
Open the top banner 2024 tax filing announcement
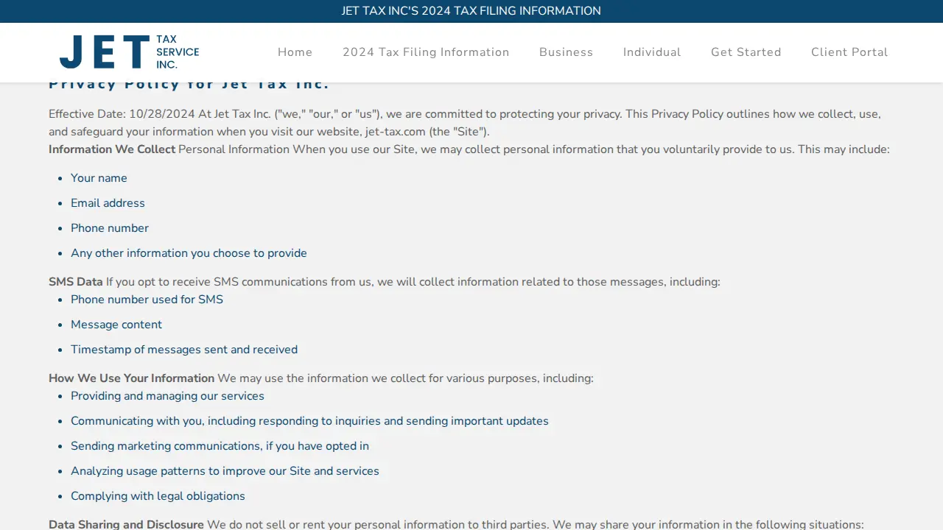471,11
